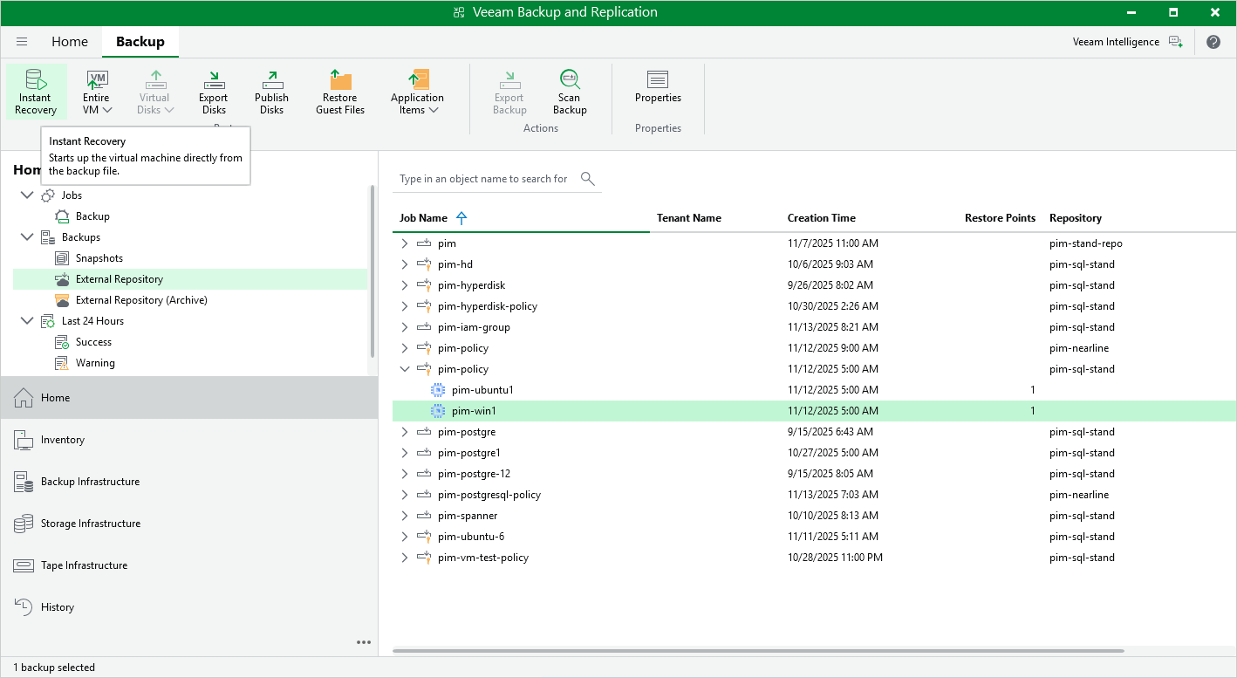Open the Tape Infrastructure view
Image resolution: width=1237 pixels, height=678 pixels.
coord(189,565)
